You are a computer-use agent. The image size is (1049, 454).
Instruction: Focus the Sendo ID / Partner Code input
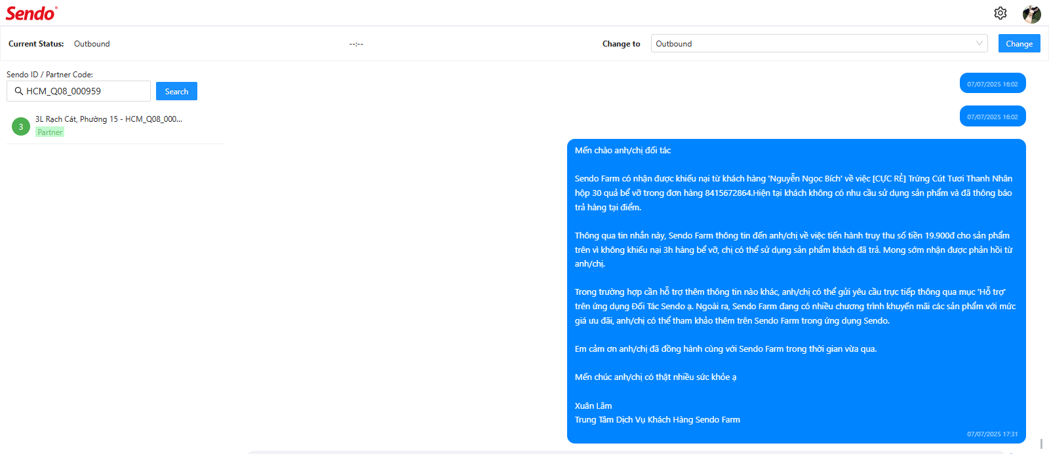[79, 91]
